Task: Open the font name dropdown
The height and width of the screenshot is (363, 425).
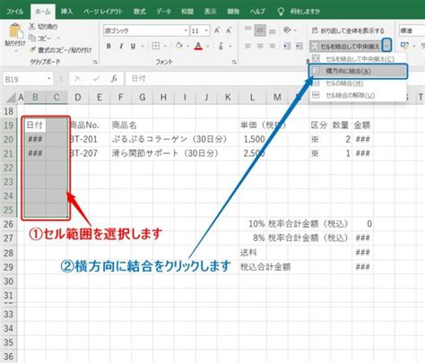Action: 186,30
